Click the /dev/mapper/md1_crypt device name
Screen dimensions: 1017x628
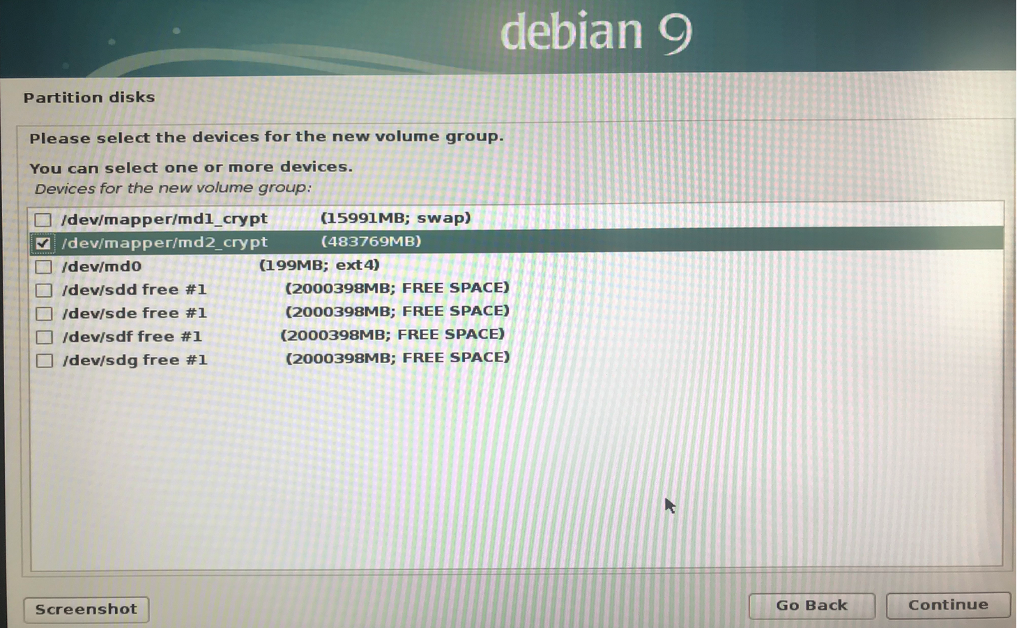tap(165, 219)
